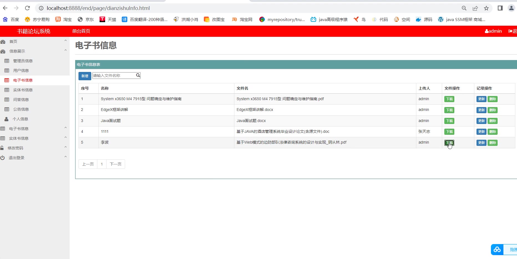
Task: Update the EdgeX框架讲解 record
Action: (481, 110)
